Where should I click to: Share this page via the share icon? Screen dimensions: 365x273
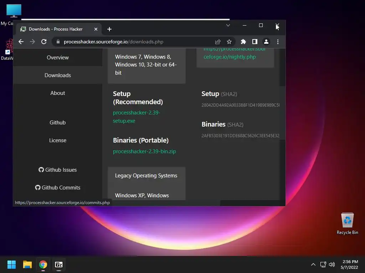[218, 42]
